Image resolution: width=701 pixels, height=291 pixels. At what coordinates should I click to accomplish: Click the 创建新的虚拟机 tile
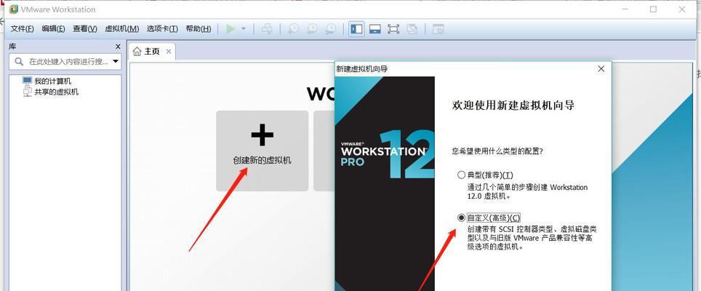tap(262, 151)
